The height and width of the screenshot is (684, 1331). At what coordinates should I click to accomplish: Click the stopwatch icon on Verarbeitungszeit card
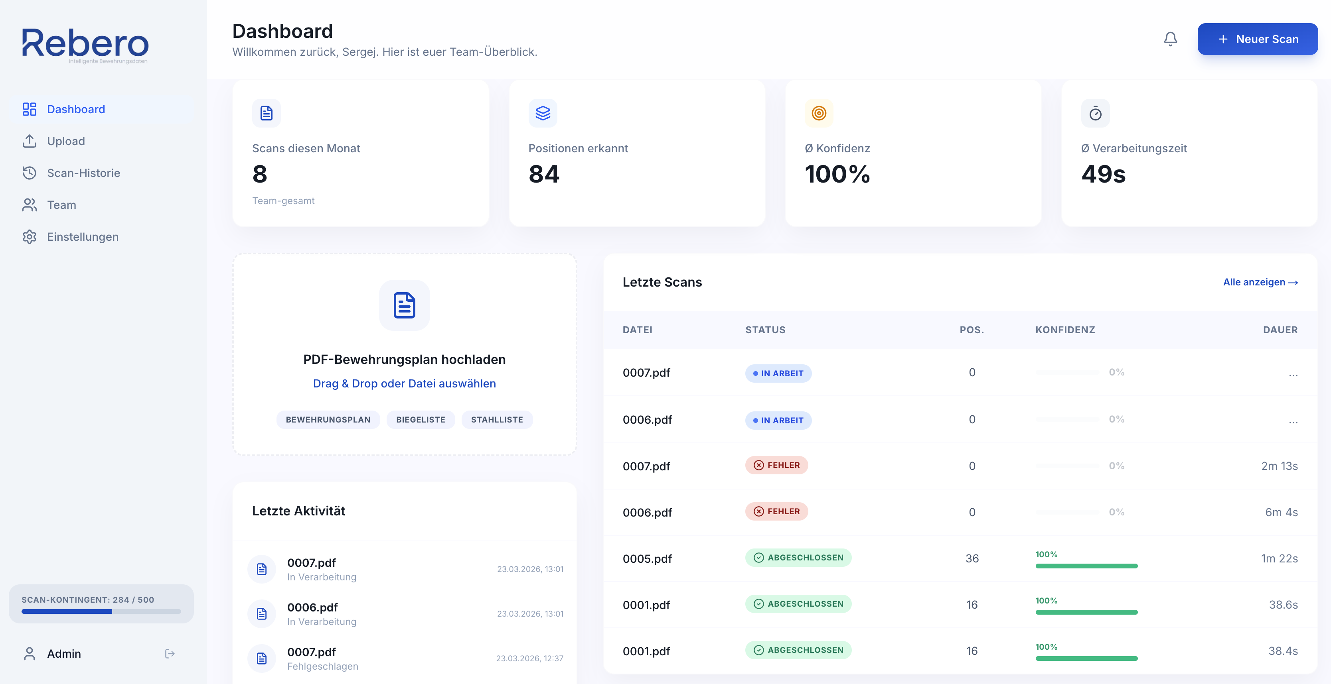[1095, 112]
